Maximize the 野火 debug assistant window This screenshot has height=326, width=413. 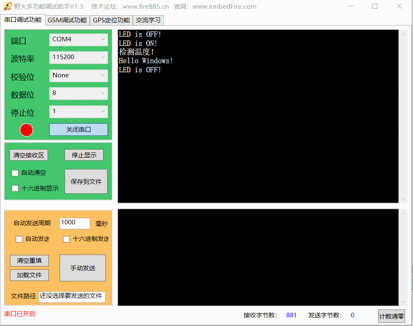coord(375,6)
